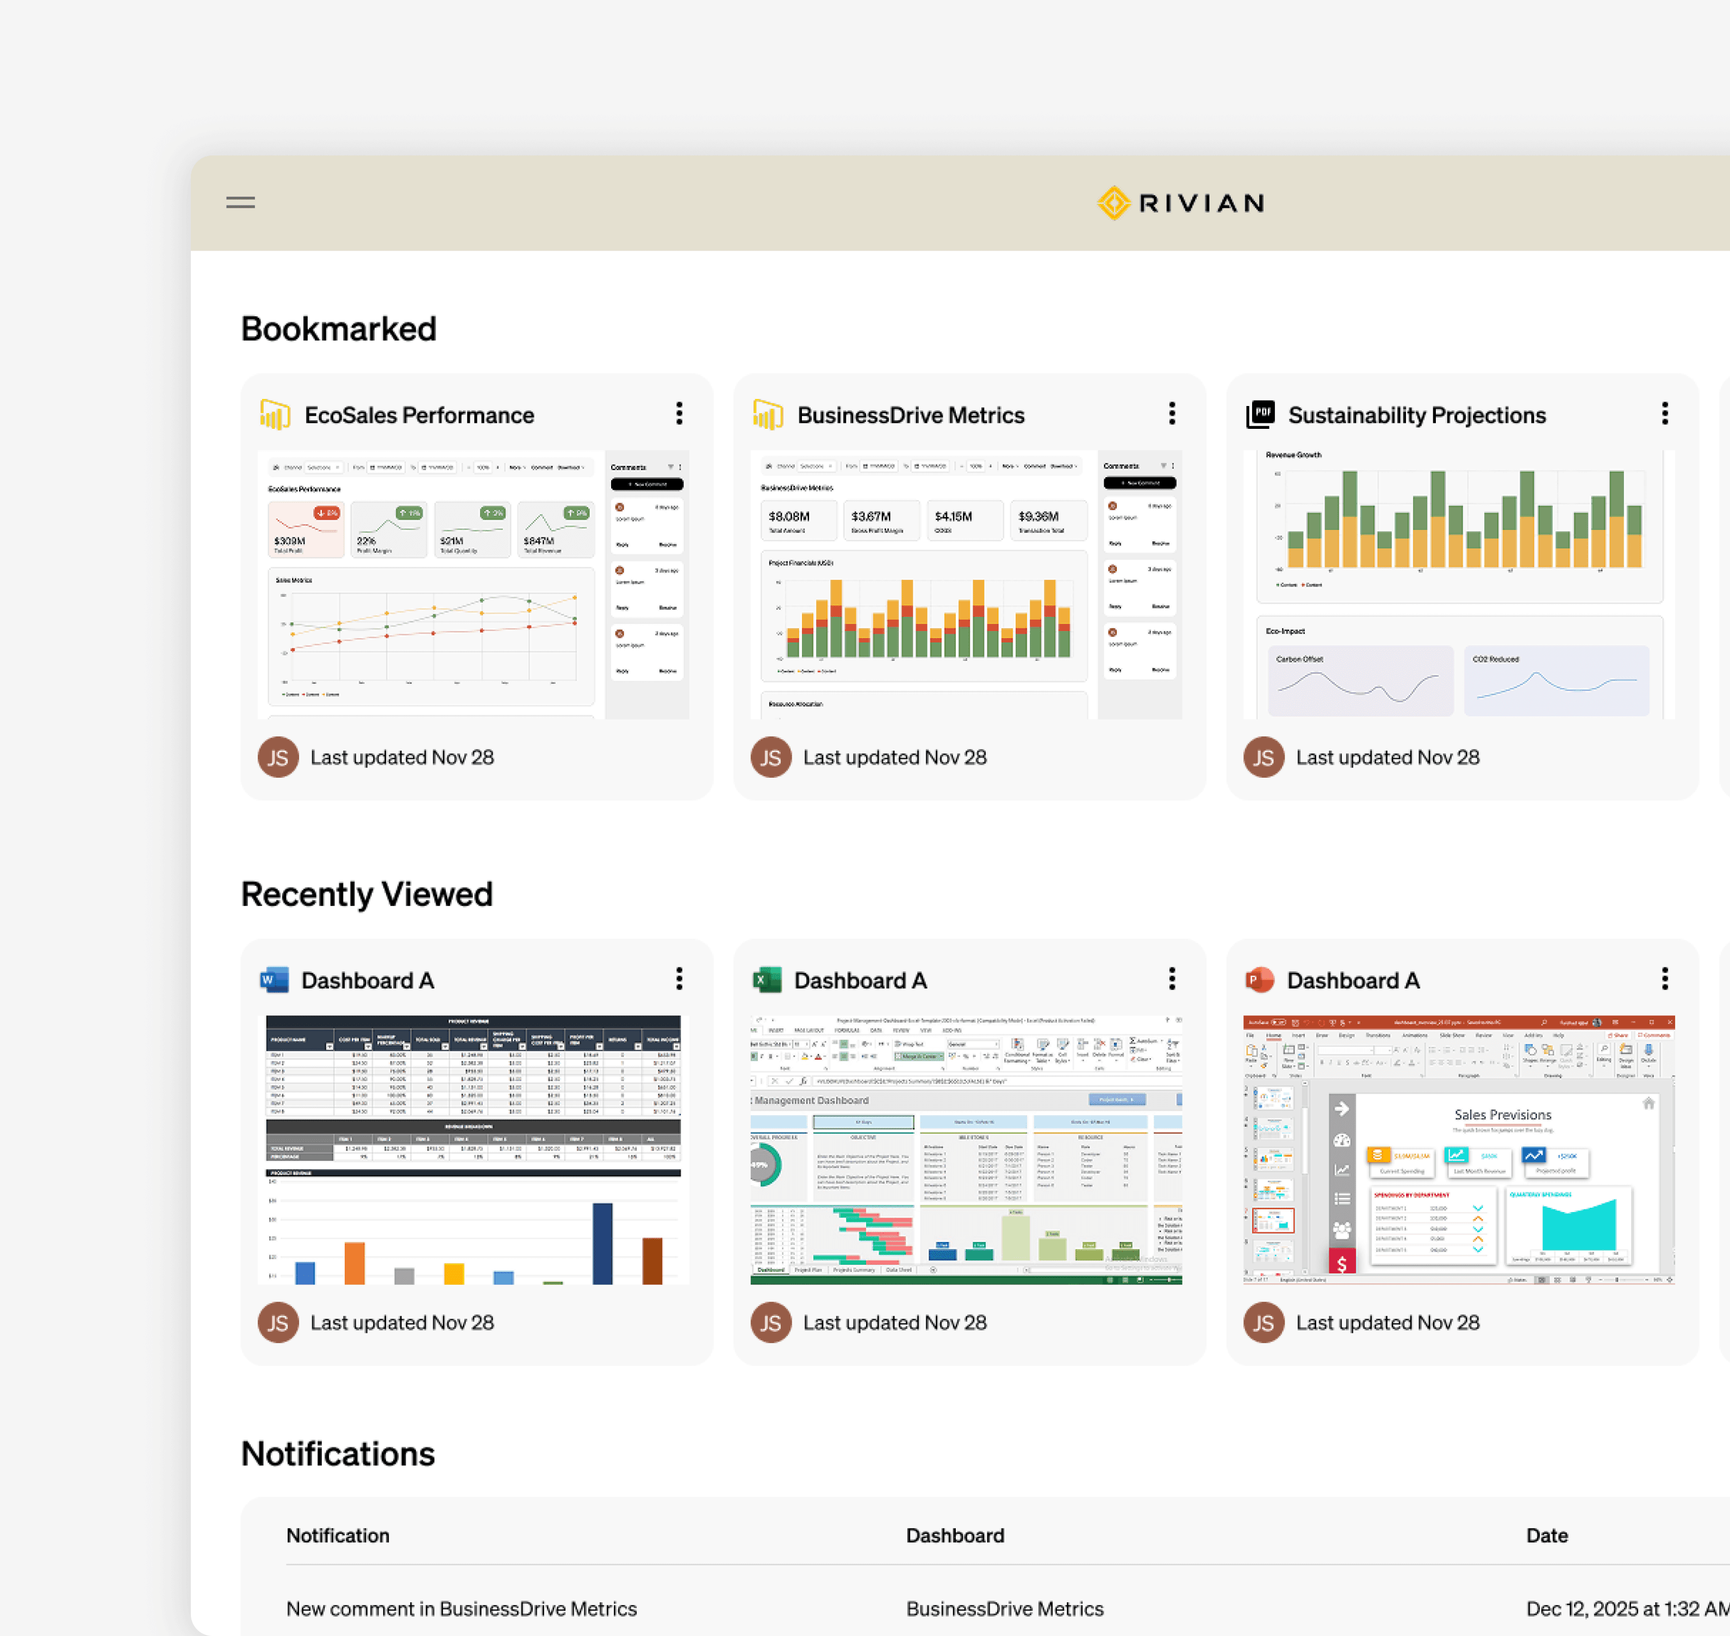This screenshot has height=1636, width=1730.
Task: Click the EcoSales Performance title
Action: tap(419, 415)
